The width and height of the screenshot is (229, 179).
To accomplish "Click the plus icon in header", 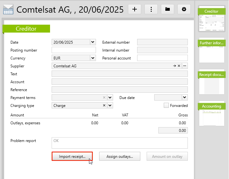I will coord(135,9).
